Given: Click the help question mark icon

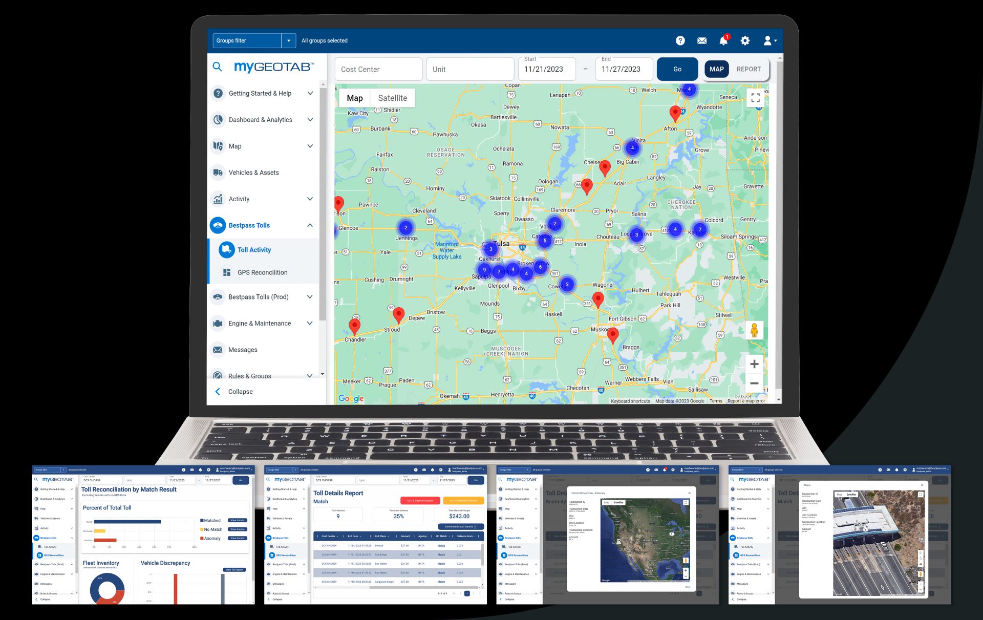Looking at the screenshot, I should click(x=680, y=40).
